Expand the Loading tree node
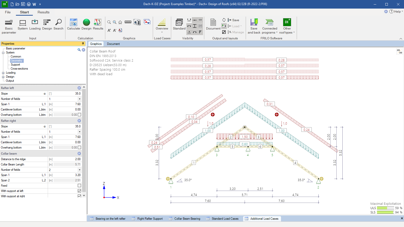This screenshot has height=227, width=404. pos(3,73)
